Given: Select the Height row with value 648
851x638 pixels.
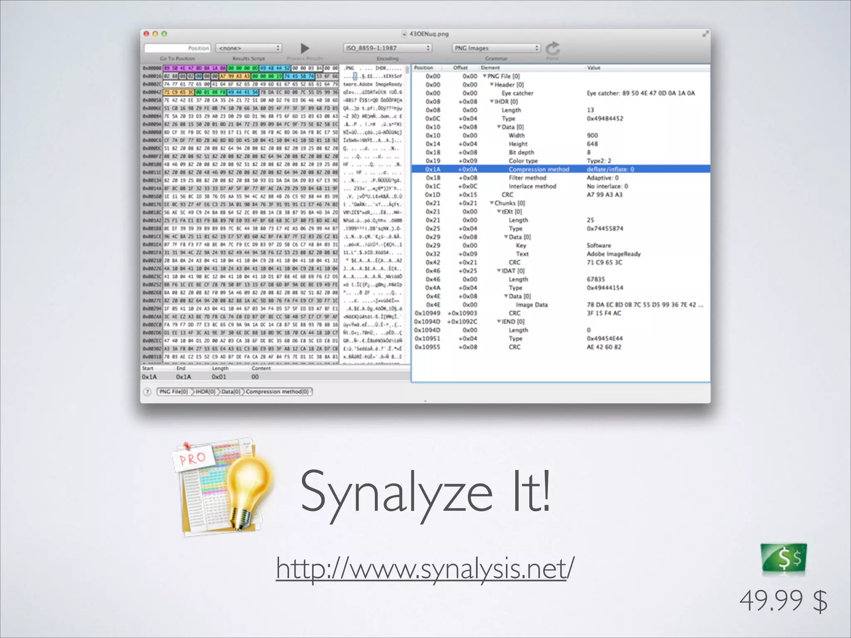Looking at the screenshot, I should pyautogui.click(x=561, y=144).
